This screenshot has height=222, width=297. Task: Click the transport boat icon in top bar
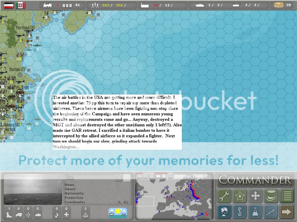(236, 5)
